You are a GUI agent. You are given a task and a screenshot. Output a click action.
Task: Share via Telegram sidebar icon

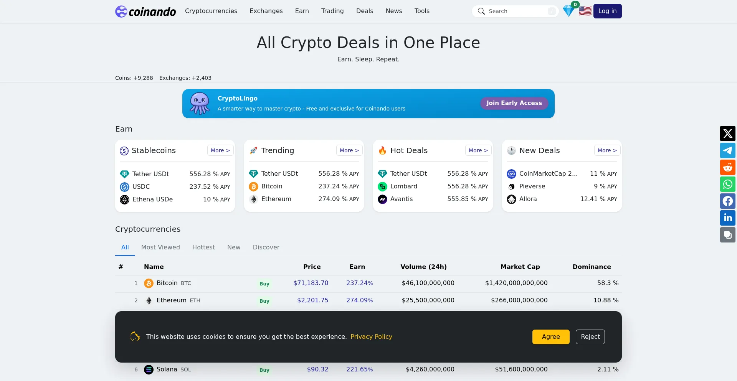[x=728, y=150]
